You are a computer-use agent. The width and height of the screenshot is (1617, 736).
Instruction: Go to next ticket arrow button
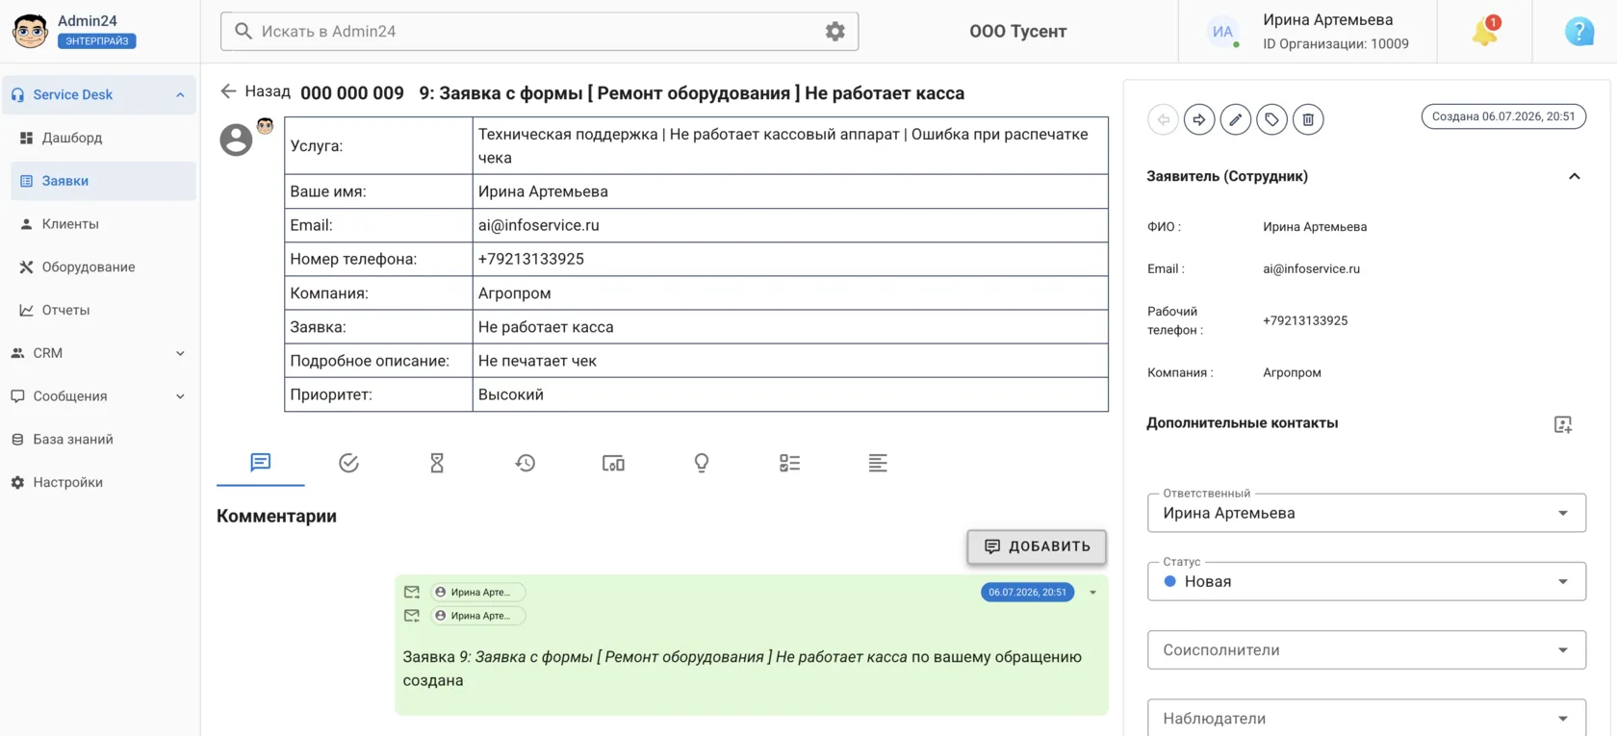point(1199,119)
